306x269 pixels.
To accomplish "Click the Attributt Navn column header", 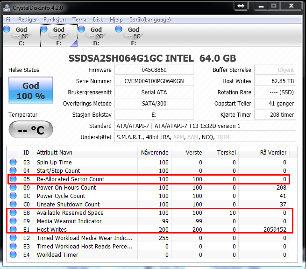I will point(85,152).
